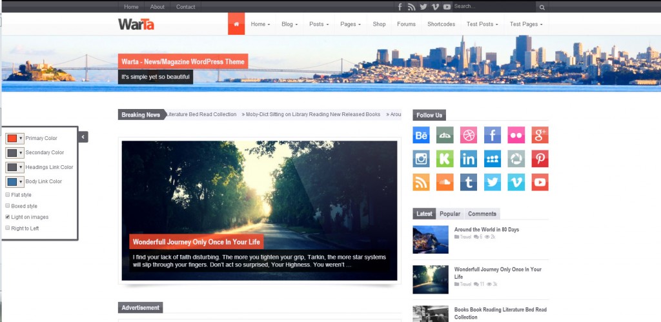Click the Flickr tile with two dots
The height and width of the screenshot is (322, 661).
pyautogui.click(x=516, y=136)
